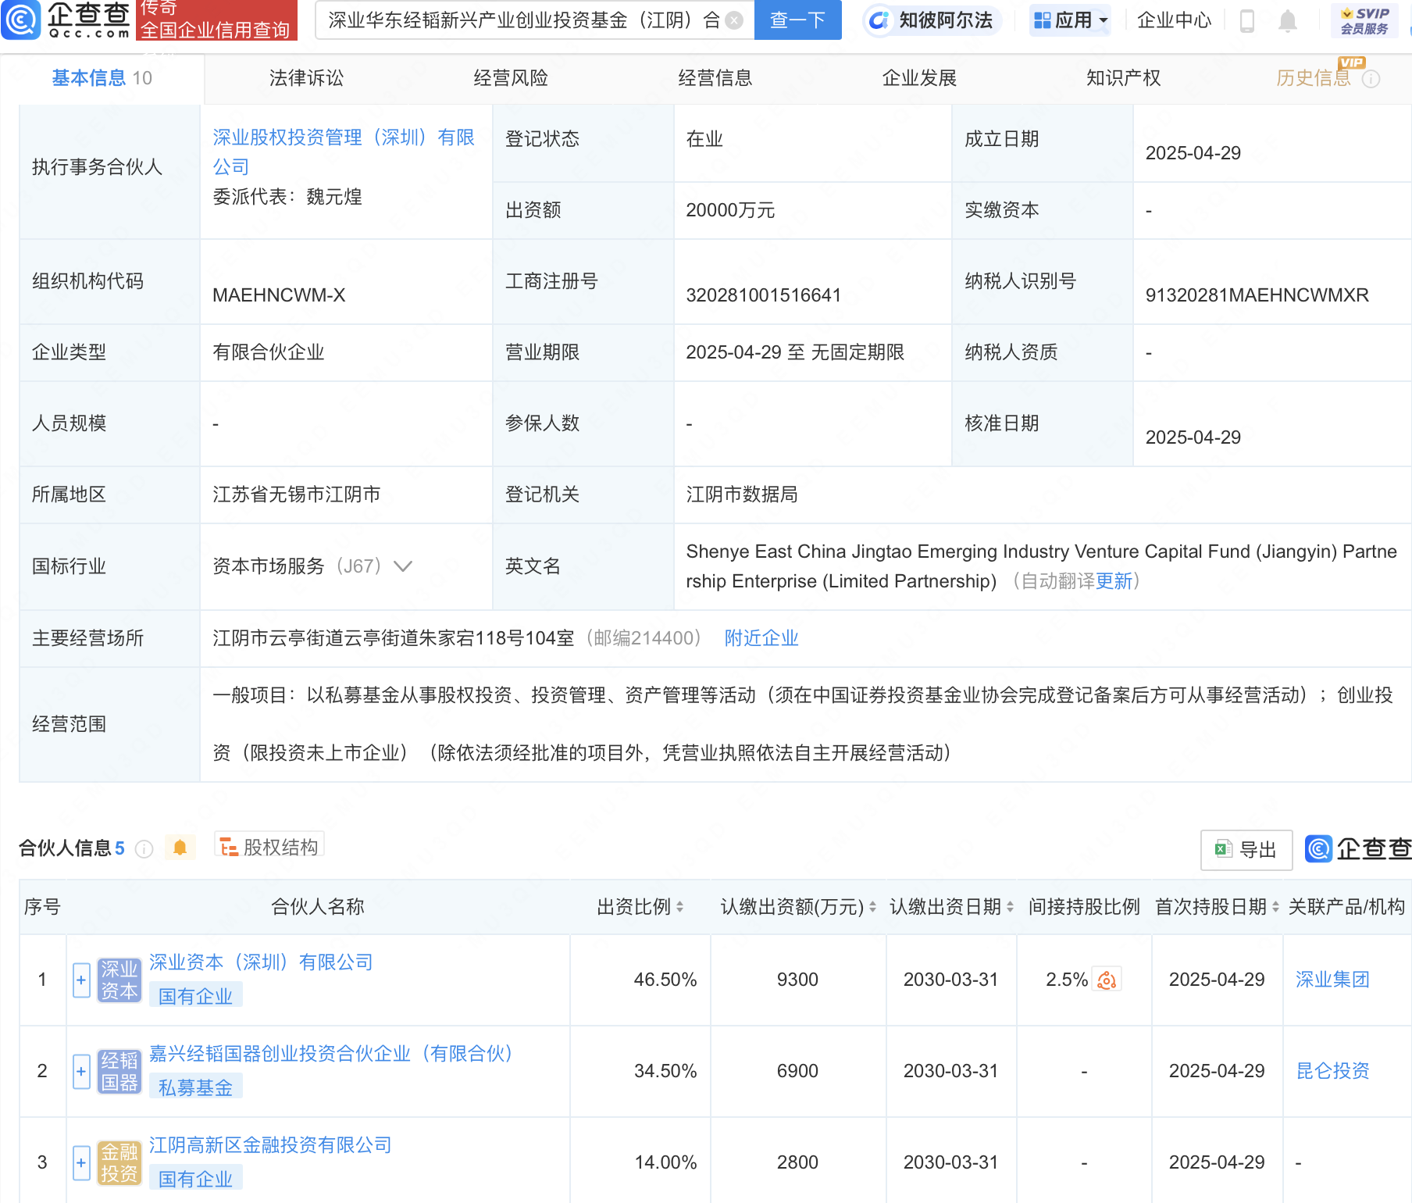Show the 历史信息 info circle icon
This screenshot has height=1203, width=1412.
pos(1371,79)
